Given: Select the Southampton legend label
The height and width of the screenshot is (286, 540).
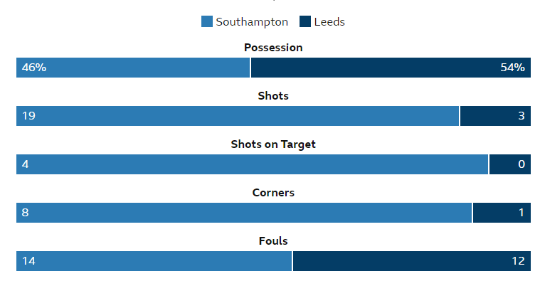Looking at the screenshot, I should 252,22.
